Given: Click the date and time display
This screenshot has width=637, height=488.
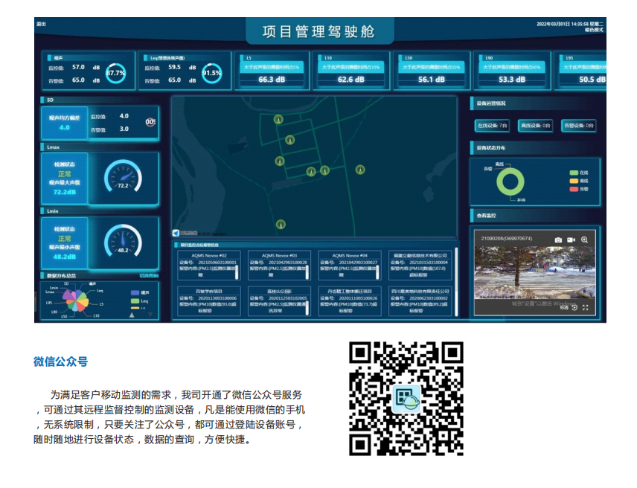Looking at the screenshot, I should click(570, 24).
